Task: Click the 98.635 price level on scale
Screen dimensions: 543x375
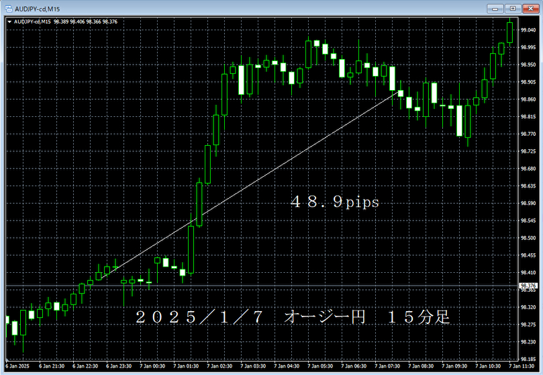Action: [x=528, y=186]
